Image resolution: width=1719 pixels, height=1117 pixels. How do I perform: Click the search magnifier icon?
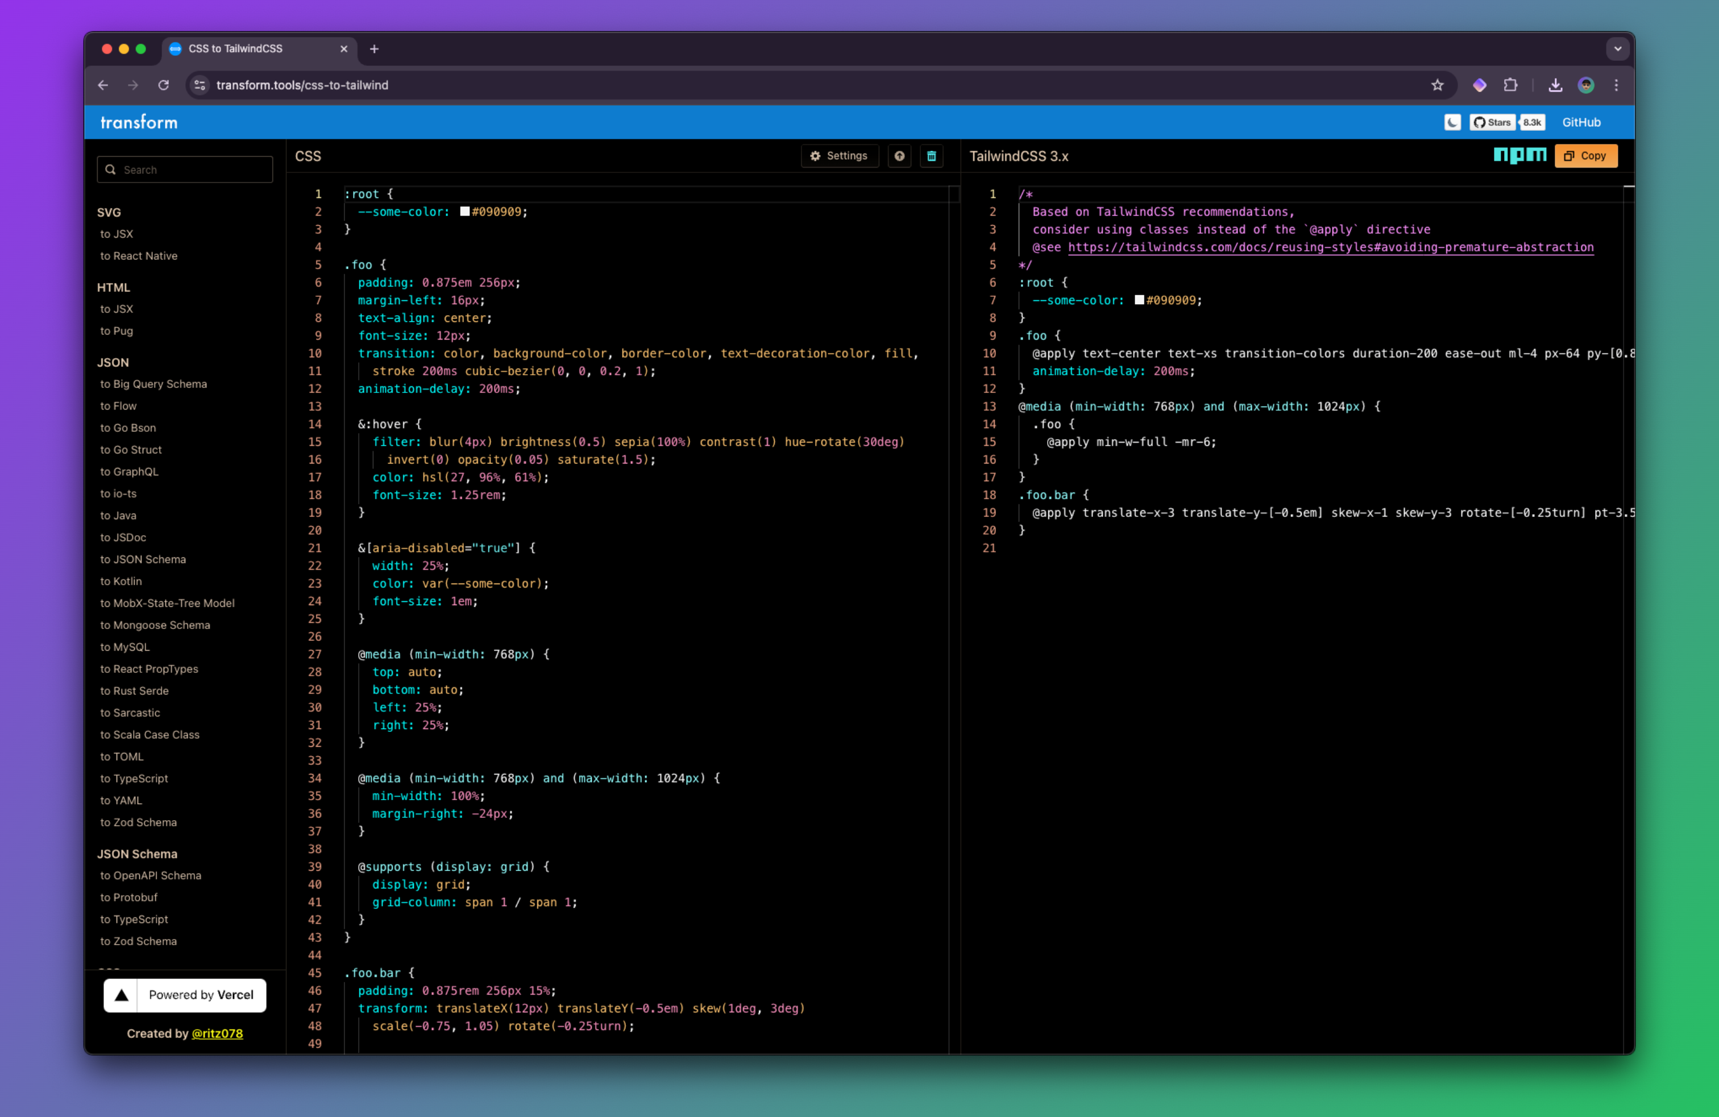click(110, 170)
